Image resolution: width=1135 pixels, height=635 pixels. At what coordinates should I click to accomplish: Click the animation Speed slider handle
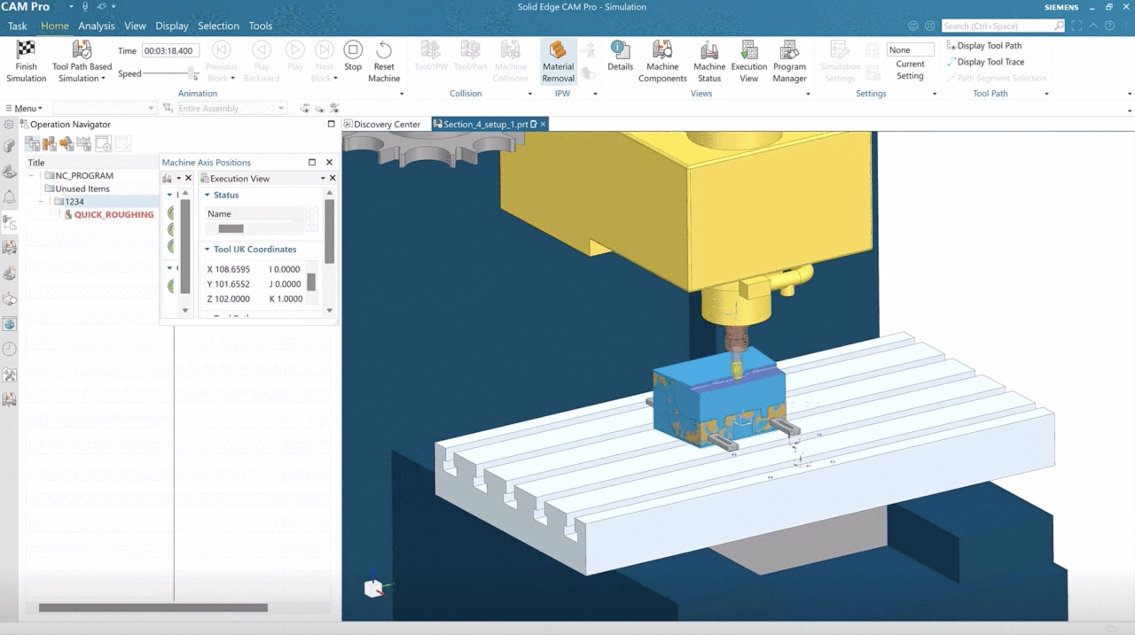191,72
